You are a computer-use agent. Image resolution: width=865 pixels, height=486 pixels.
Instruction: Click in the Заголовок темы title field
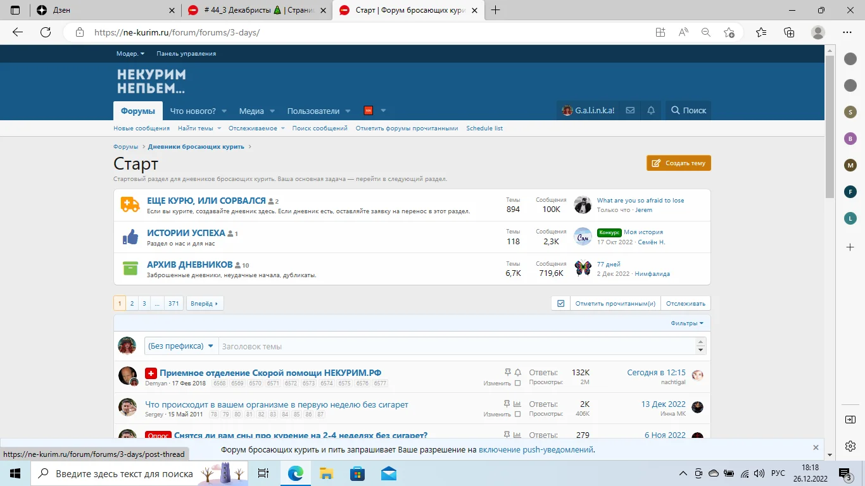457,346
